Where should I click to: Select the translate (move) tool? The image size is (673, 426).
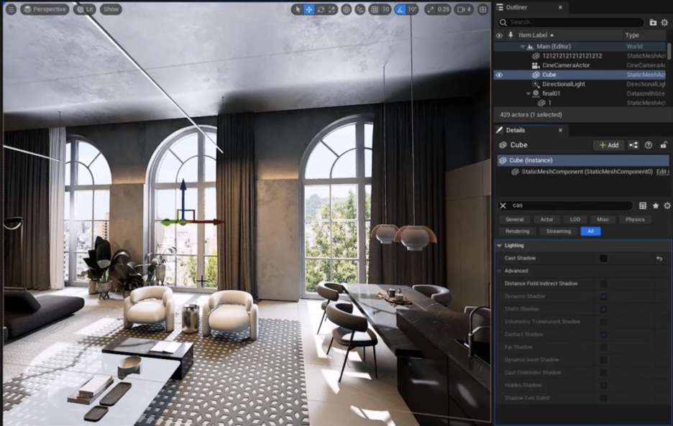(309, 9)
